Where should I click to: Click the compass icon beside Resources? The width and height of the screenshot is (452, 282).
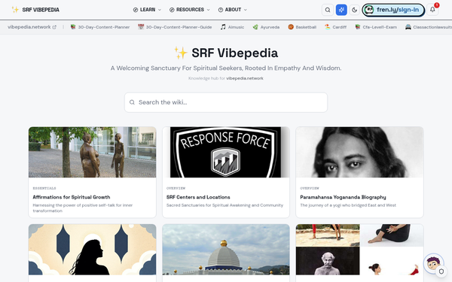(x=172, y=10)
